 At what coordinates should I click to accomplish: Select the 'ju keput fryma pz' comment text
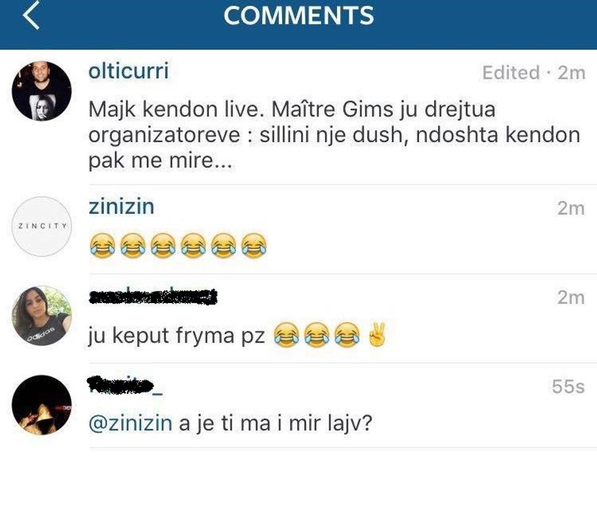(x=176, y=336)
